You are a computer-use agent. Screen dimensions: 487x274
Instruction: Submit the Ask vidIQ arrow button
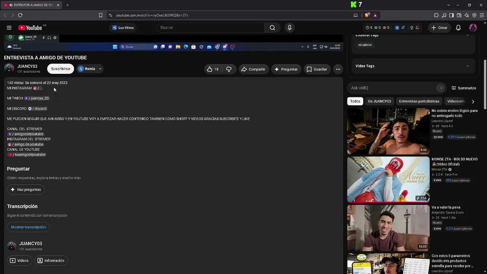tap(441, 88)
